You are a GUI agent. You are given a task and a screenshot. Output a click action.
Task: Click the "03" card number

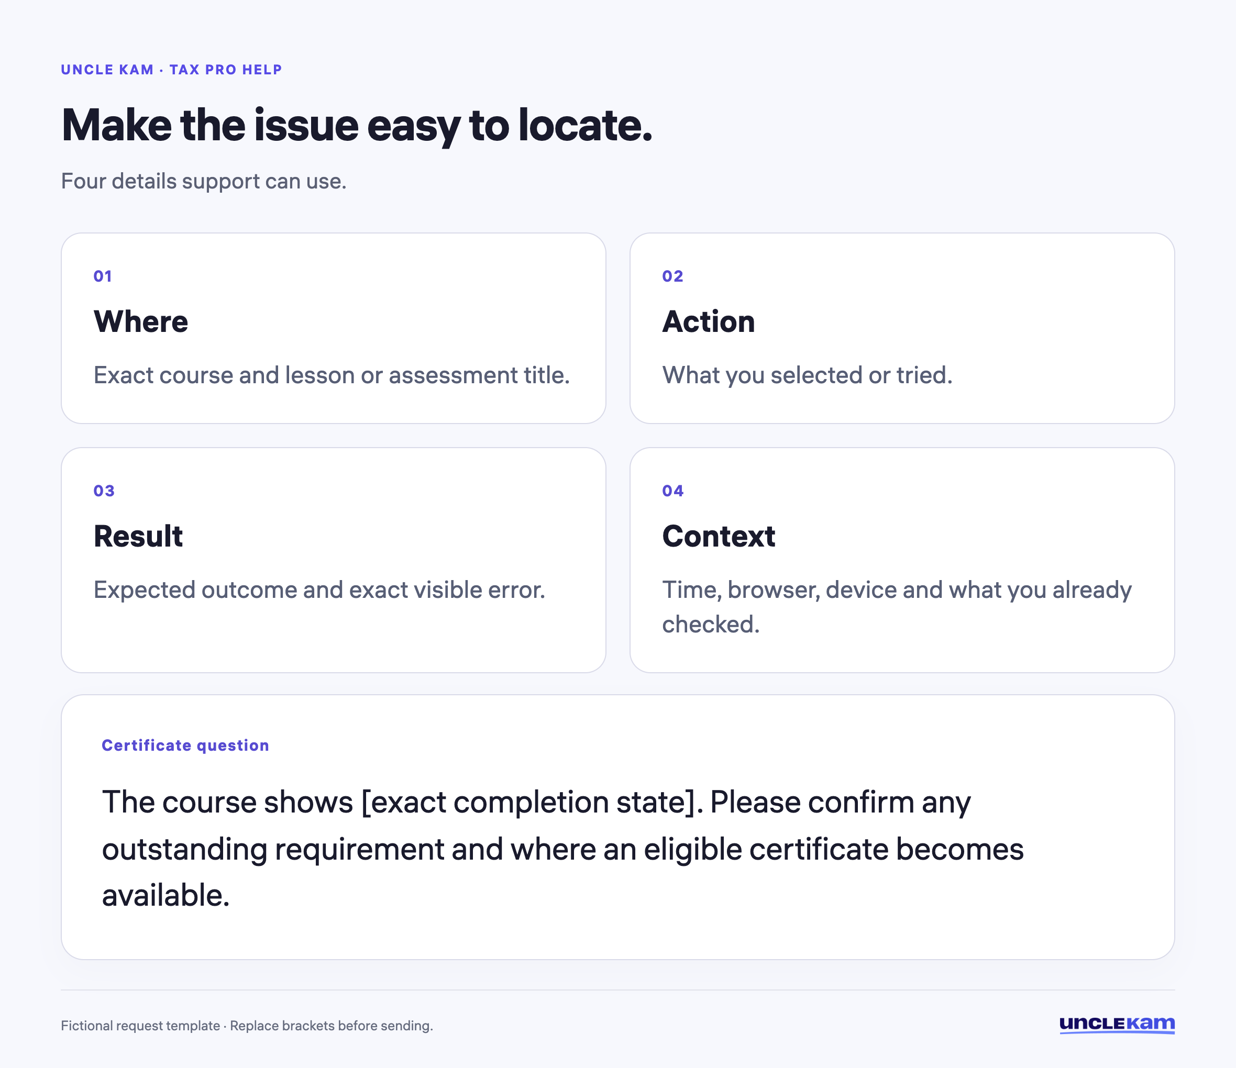pyautogui.click(x=104, y=491)
